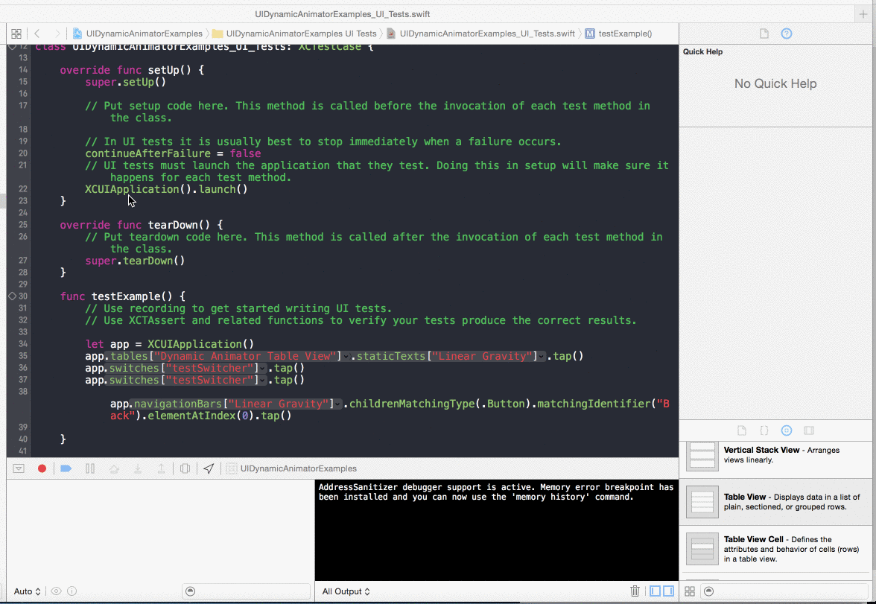Clear console with the trash icon
The image size is (876, 604).
635,591
